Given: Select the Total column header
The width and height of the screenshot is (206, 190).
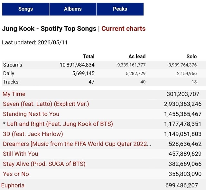Looking at the screenshot, I should (x=89, y=57).
